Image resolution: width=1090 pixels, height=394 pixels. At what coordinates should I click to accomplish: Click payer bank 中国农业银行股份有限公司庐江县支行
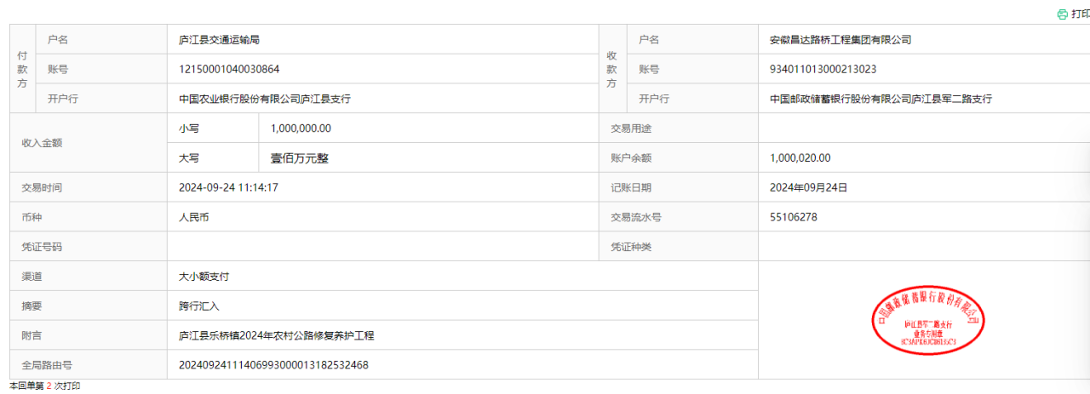265,99
